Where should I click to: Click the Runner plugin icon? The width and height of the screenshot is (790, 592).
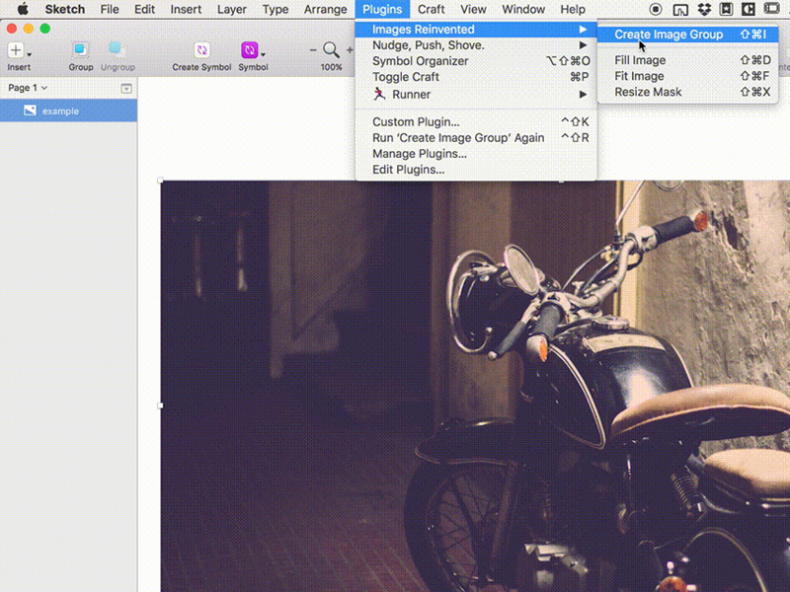(x=379, y=94)
